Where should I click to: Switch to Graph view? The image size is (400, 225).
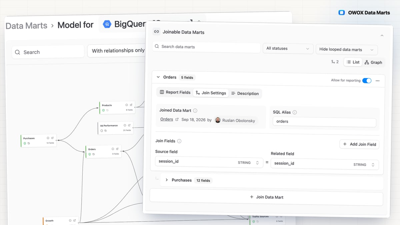point(373,62)
